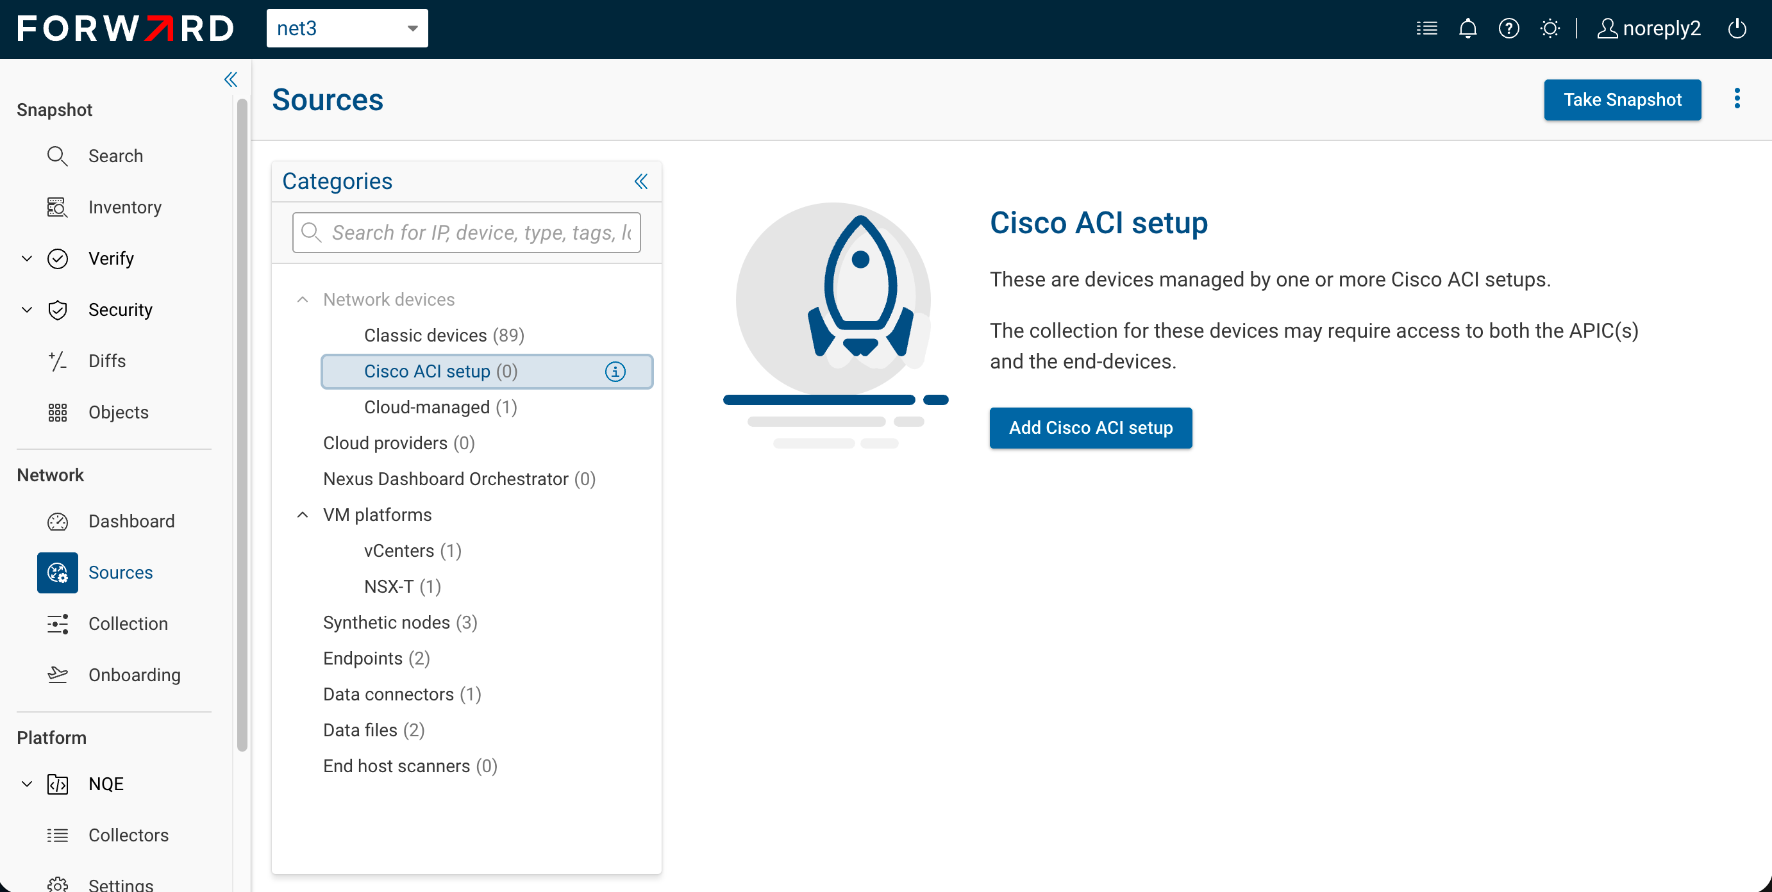The image size is (1772, 892).
Task: Click the Verify checkmark icon
Action: [57, 259]
